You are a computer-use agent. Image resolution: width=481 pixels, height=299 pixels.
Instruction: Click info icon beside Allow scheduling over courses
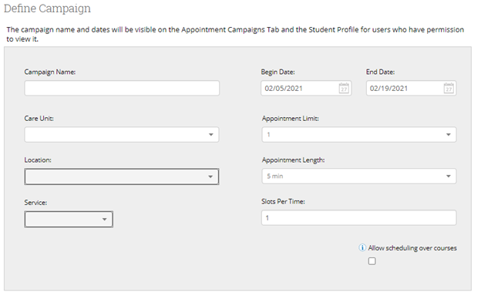[362, 248]
